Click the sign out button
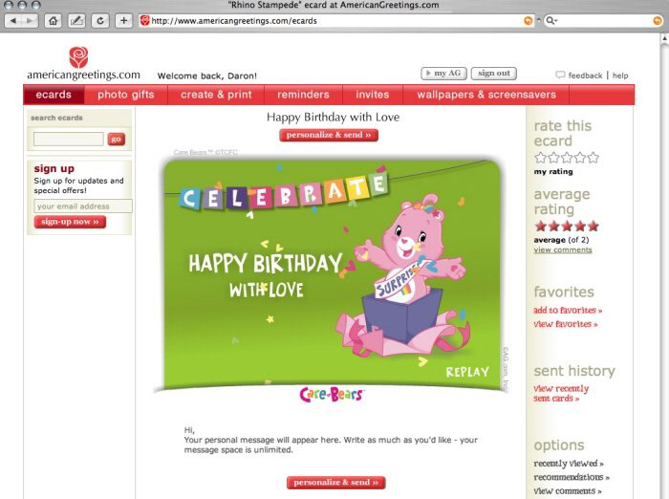 494,74
